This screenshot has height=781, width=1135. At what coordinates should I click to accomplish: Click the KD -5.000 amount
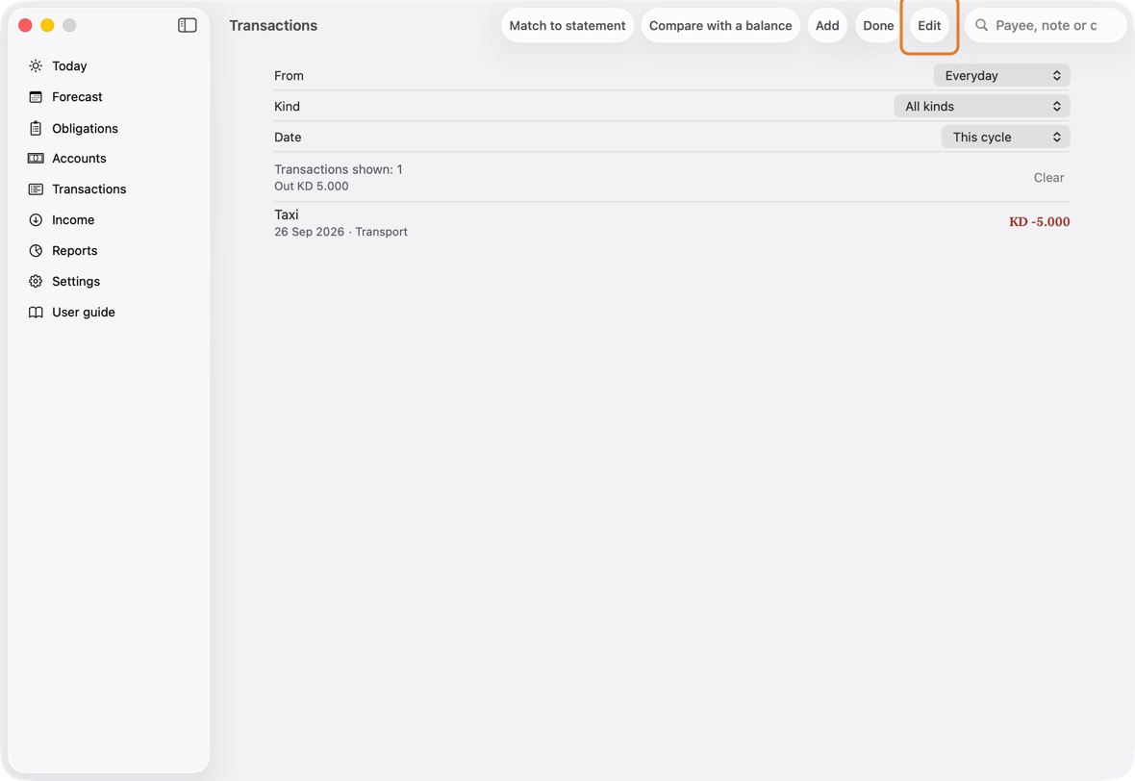1040,221
